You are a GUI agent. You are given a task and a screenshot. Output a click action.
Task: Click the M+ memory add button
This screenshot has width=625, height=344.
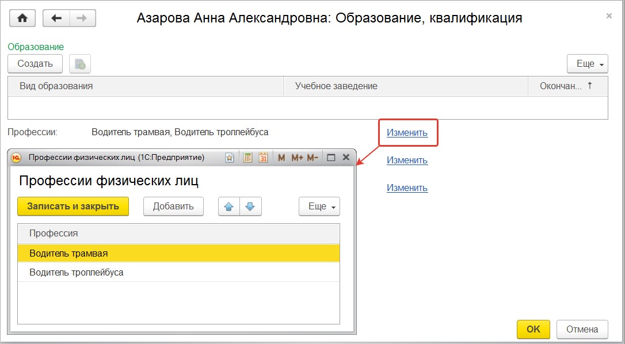pos(298,158)
